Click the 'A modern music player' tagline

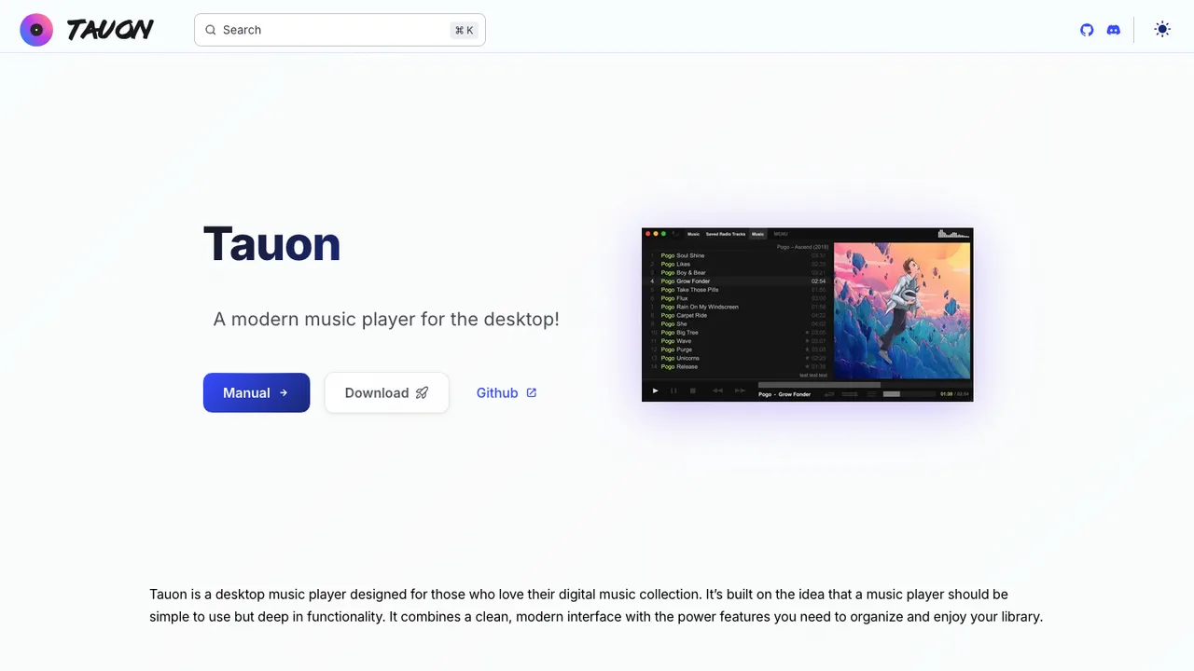click(386, 319)
